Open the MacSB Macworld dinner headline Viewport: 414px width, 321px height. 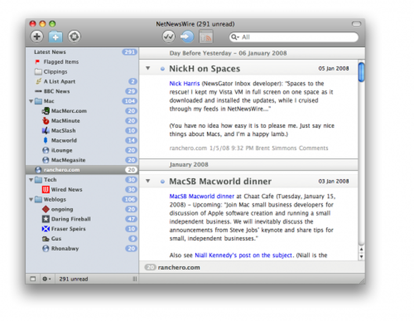(220, 182)
